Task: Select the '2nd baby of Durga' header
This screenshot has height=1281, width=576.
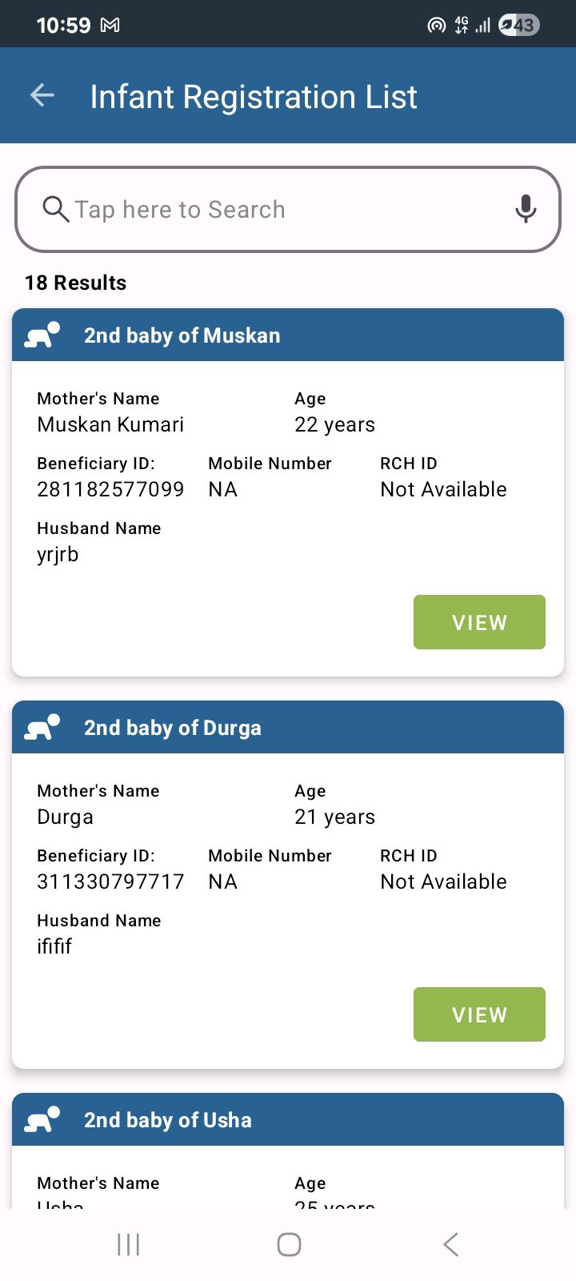Action: (x=288, y=727)
